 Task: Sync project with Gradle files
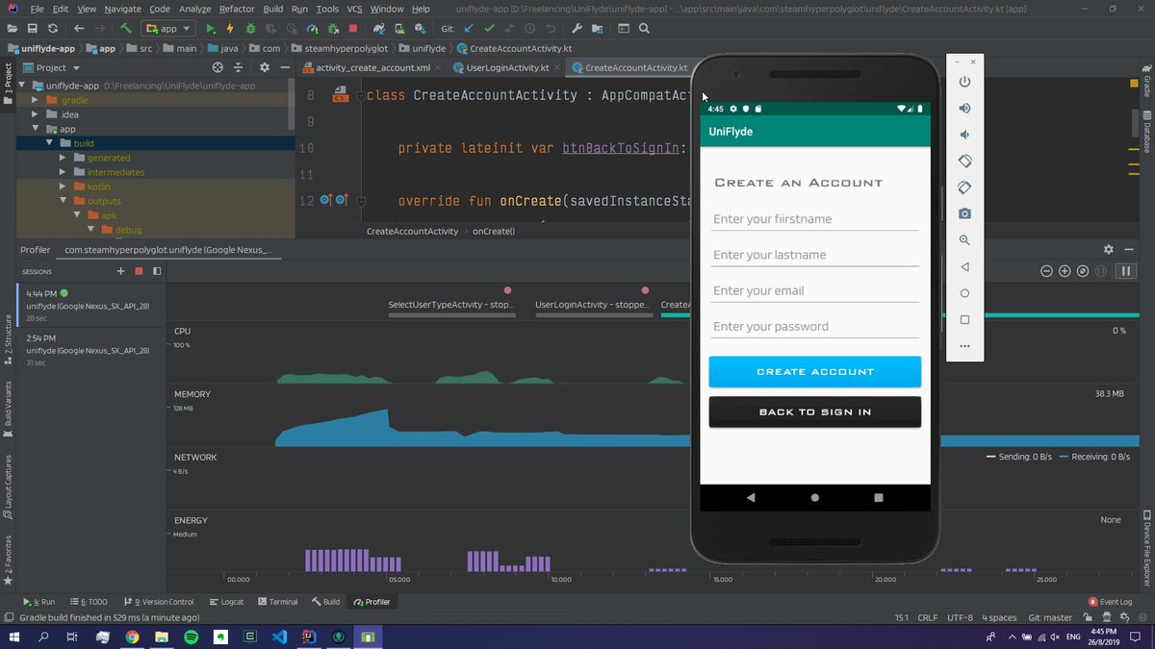coord(379,29)
